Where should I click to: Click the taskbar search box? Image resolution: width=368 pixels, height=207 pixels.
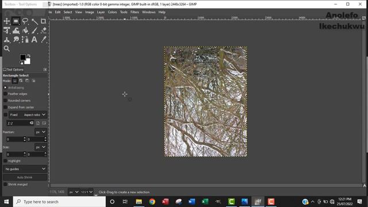pyautogui.click(x=59, y=202)
